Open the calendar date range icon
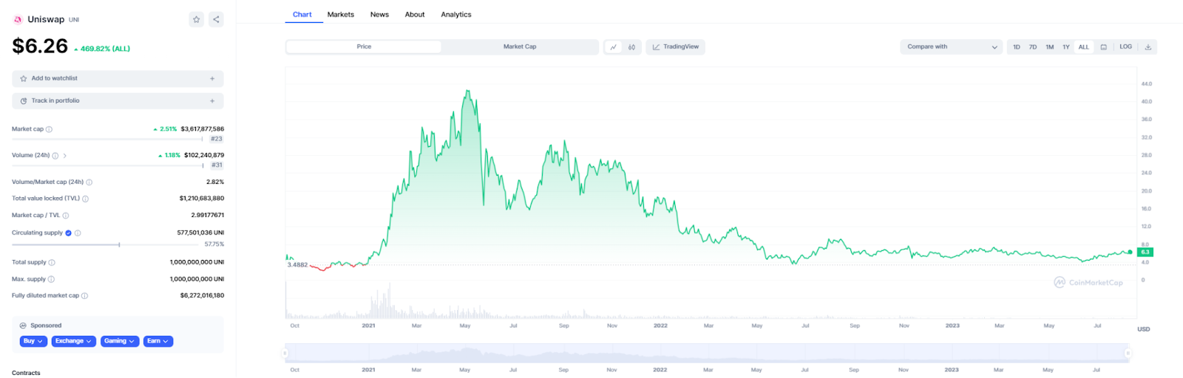Screen dimensions: 1183x378 click(x=1103, y=47)
